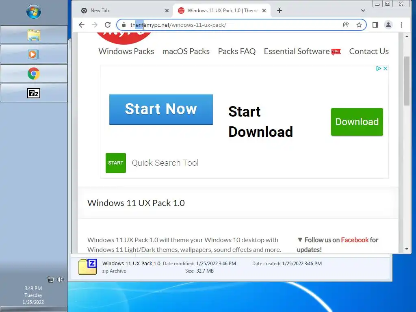This screenshot has width=416, height=312.
Task: Open Chrome three-dot menu
Action: [401, 25]
